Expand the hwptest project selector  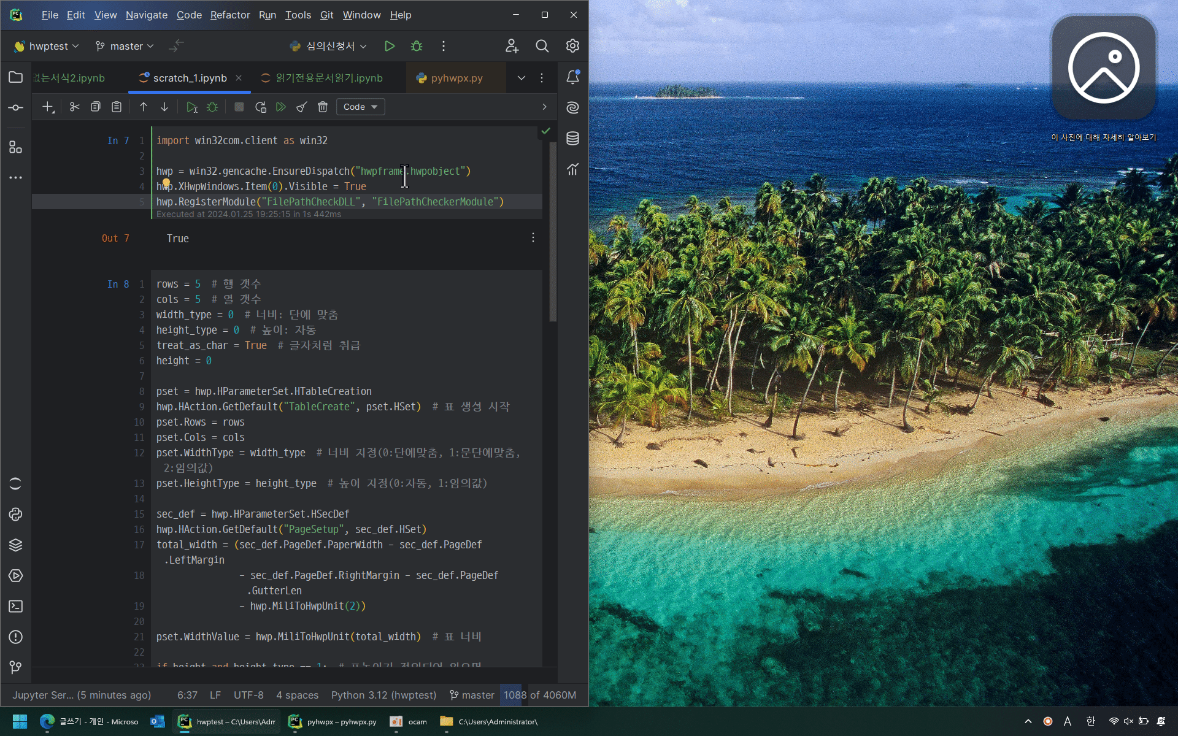tap(47, 46)
